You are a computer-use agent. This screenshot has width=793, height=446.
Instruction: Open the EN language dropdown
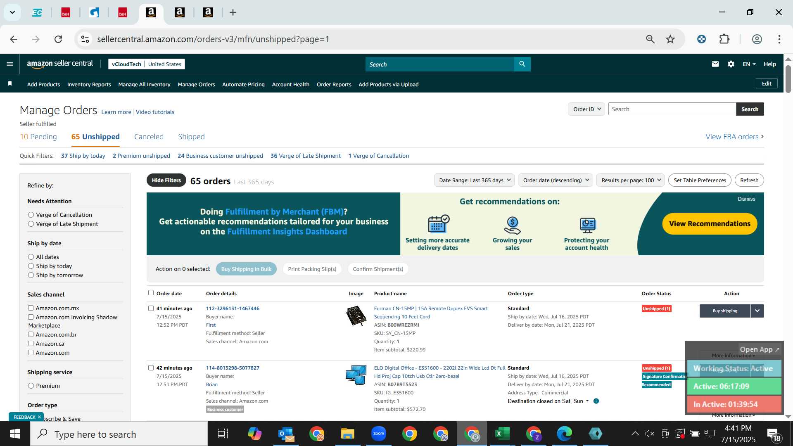pyautogui.click(x=749, y=64)
